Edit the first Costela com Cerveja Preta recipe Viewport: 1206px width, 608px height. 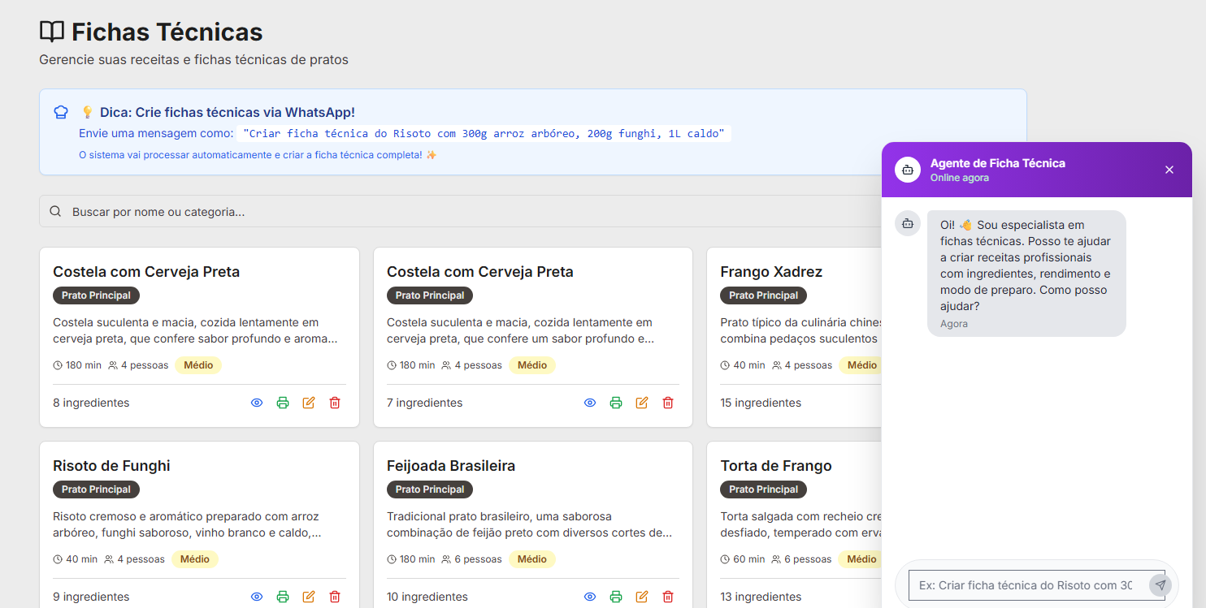pyautogui.click(x=308, y=402)
